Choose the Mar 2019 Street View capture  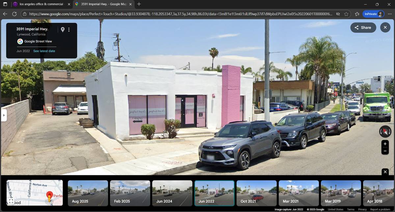coord(341,193)
